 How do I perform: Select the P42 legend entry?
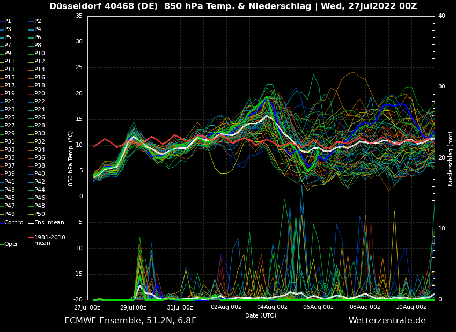pyautogui.click(x=40, y=182)
